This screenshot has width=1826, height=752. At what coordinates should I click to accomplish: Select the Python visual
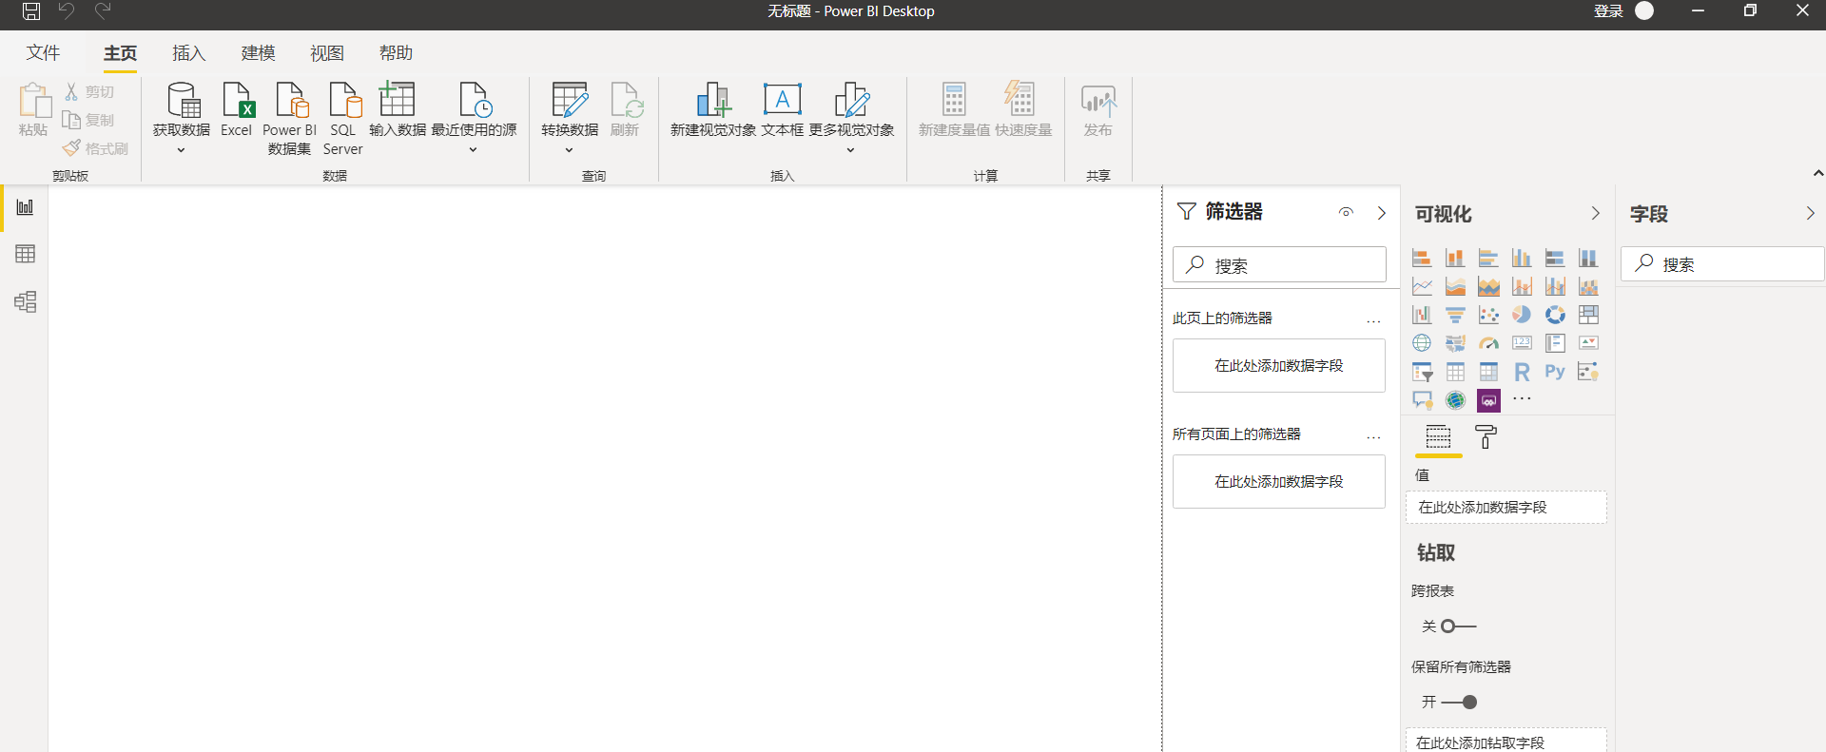(1555, 372)
